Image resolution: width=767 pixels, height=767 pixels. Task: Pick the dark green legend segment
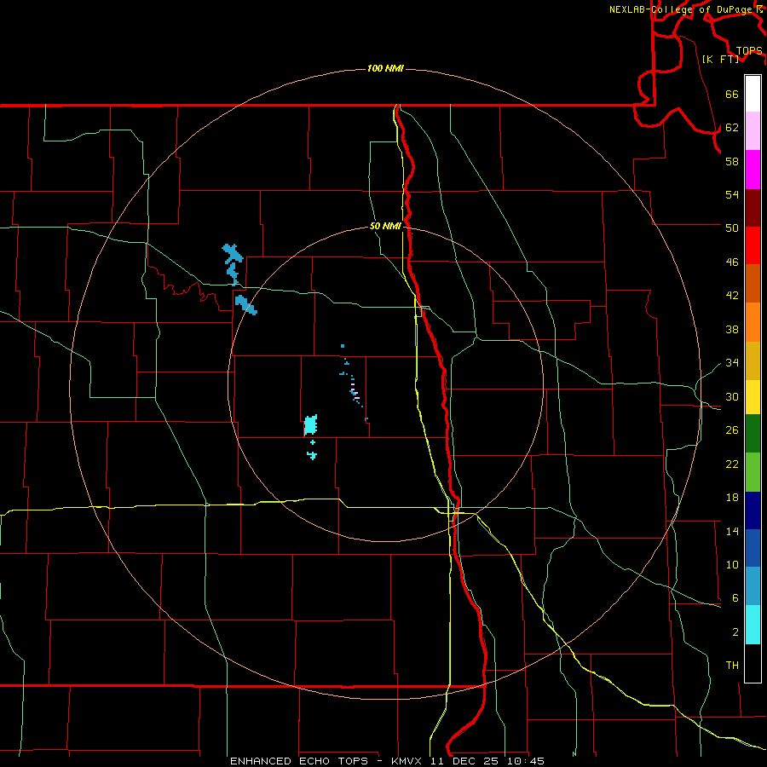pyautogui.click(x=753, y=434)
